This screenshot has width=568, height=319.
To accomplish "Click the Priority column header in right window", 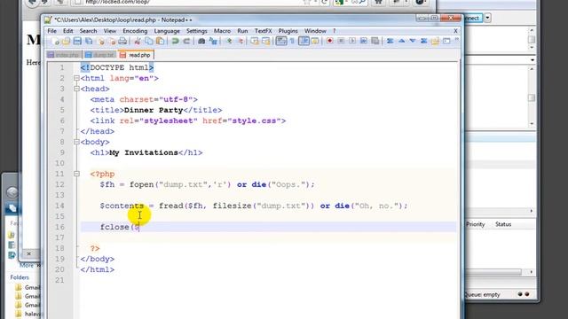I will [476, 224].
